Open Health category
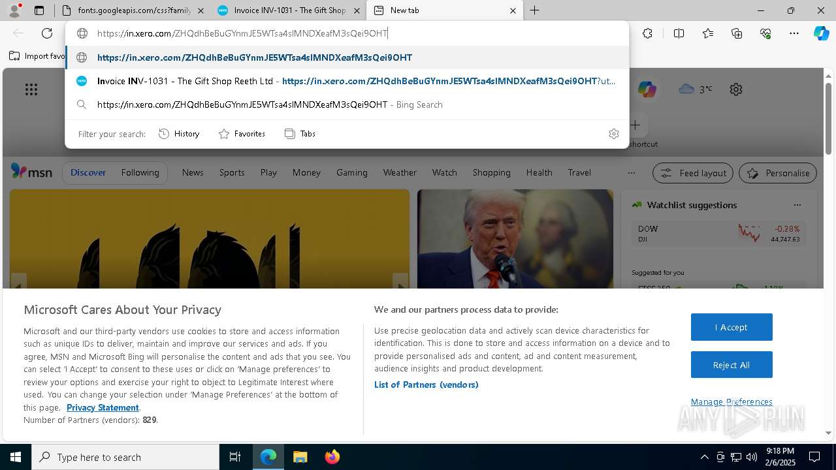The height and width of the screenshot is (470, 836). click(539, 172)
